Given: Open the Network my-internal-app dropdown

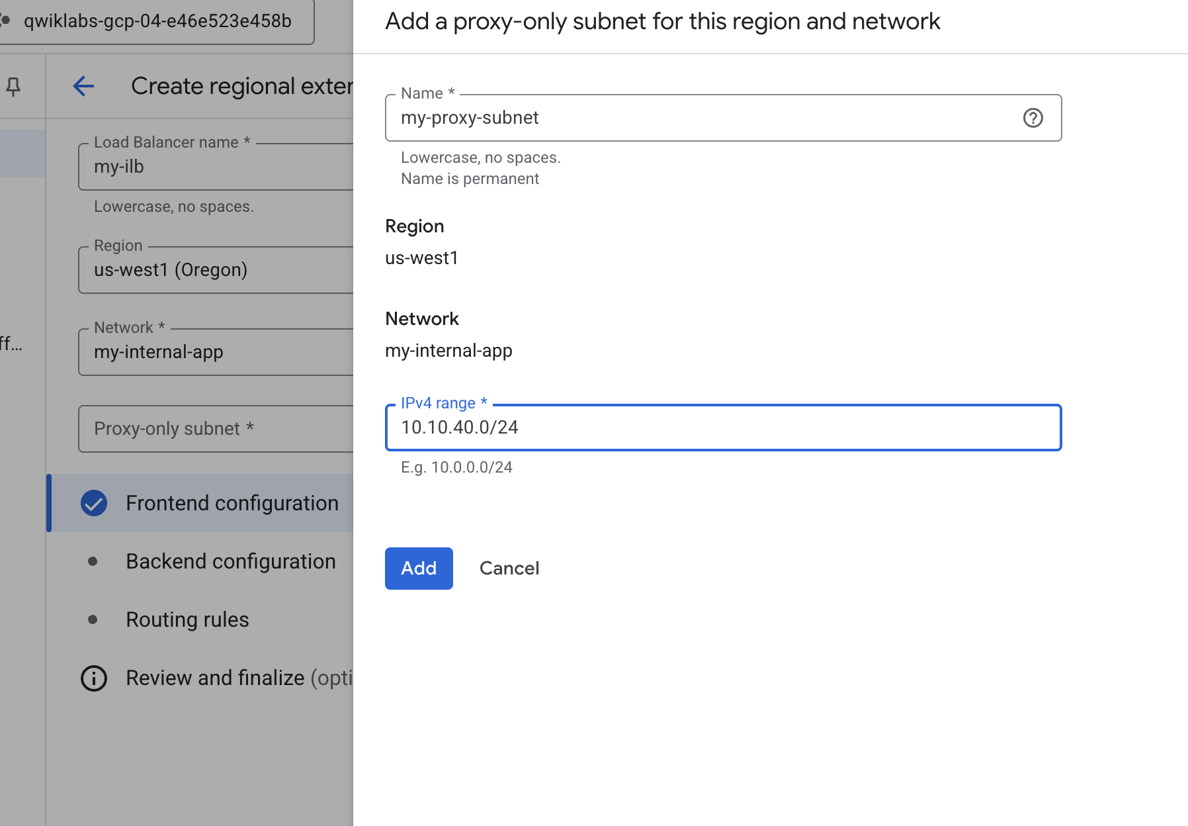Looking at the screenshot, I should coord(216,352).
